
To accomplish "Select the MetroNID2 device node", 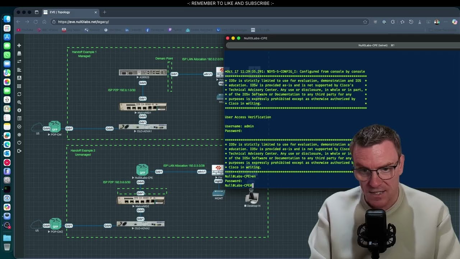I will pyautogui.click(x=141, y=200).
